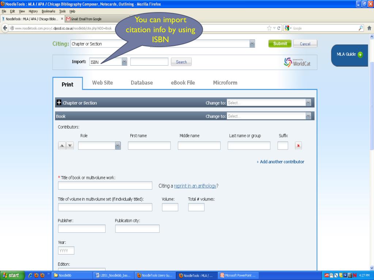The height and width of the screenshot is (280, 374).
Task: Close the NoodleTools browser tab
Action: [x=62, y=19]
